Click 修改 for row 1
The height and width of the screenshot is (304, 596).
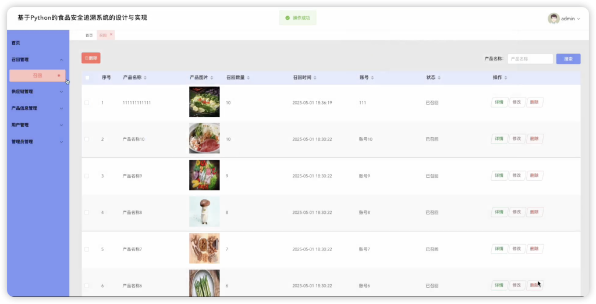(517, 102)
